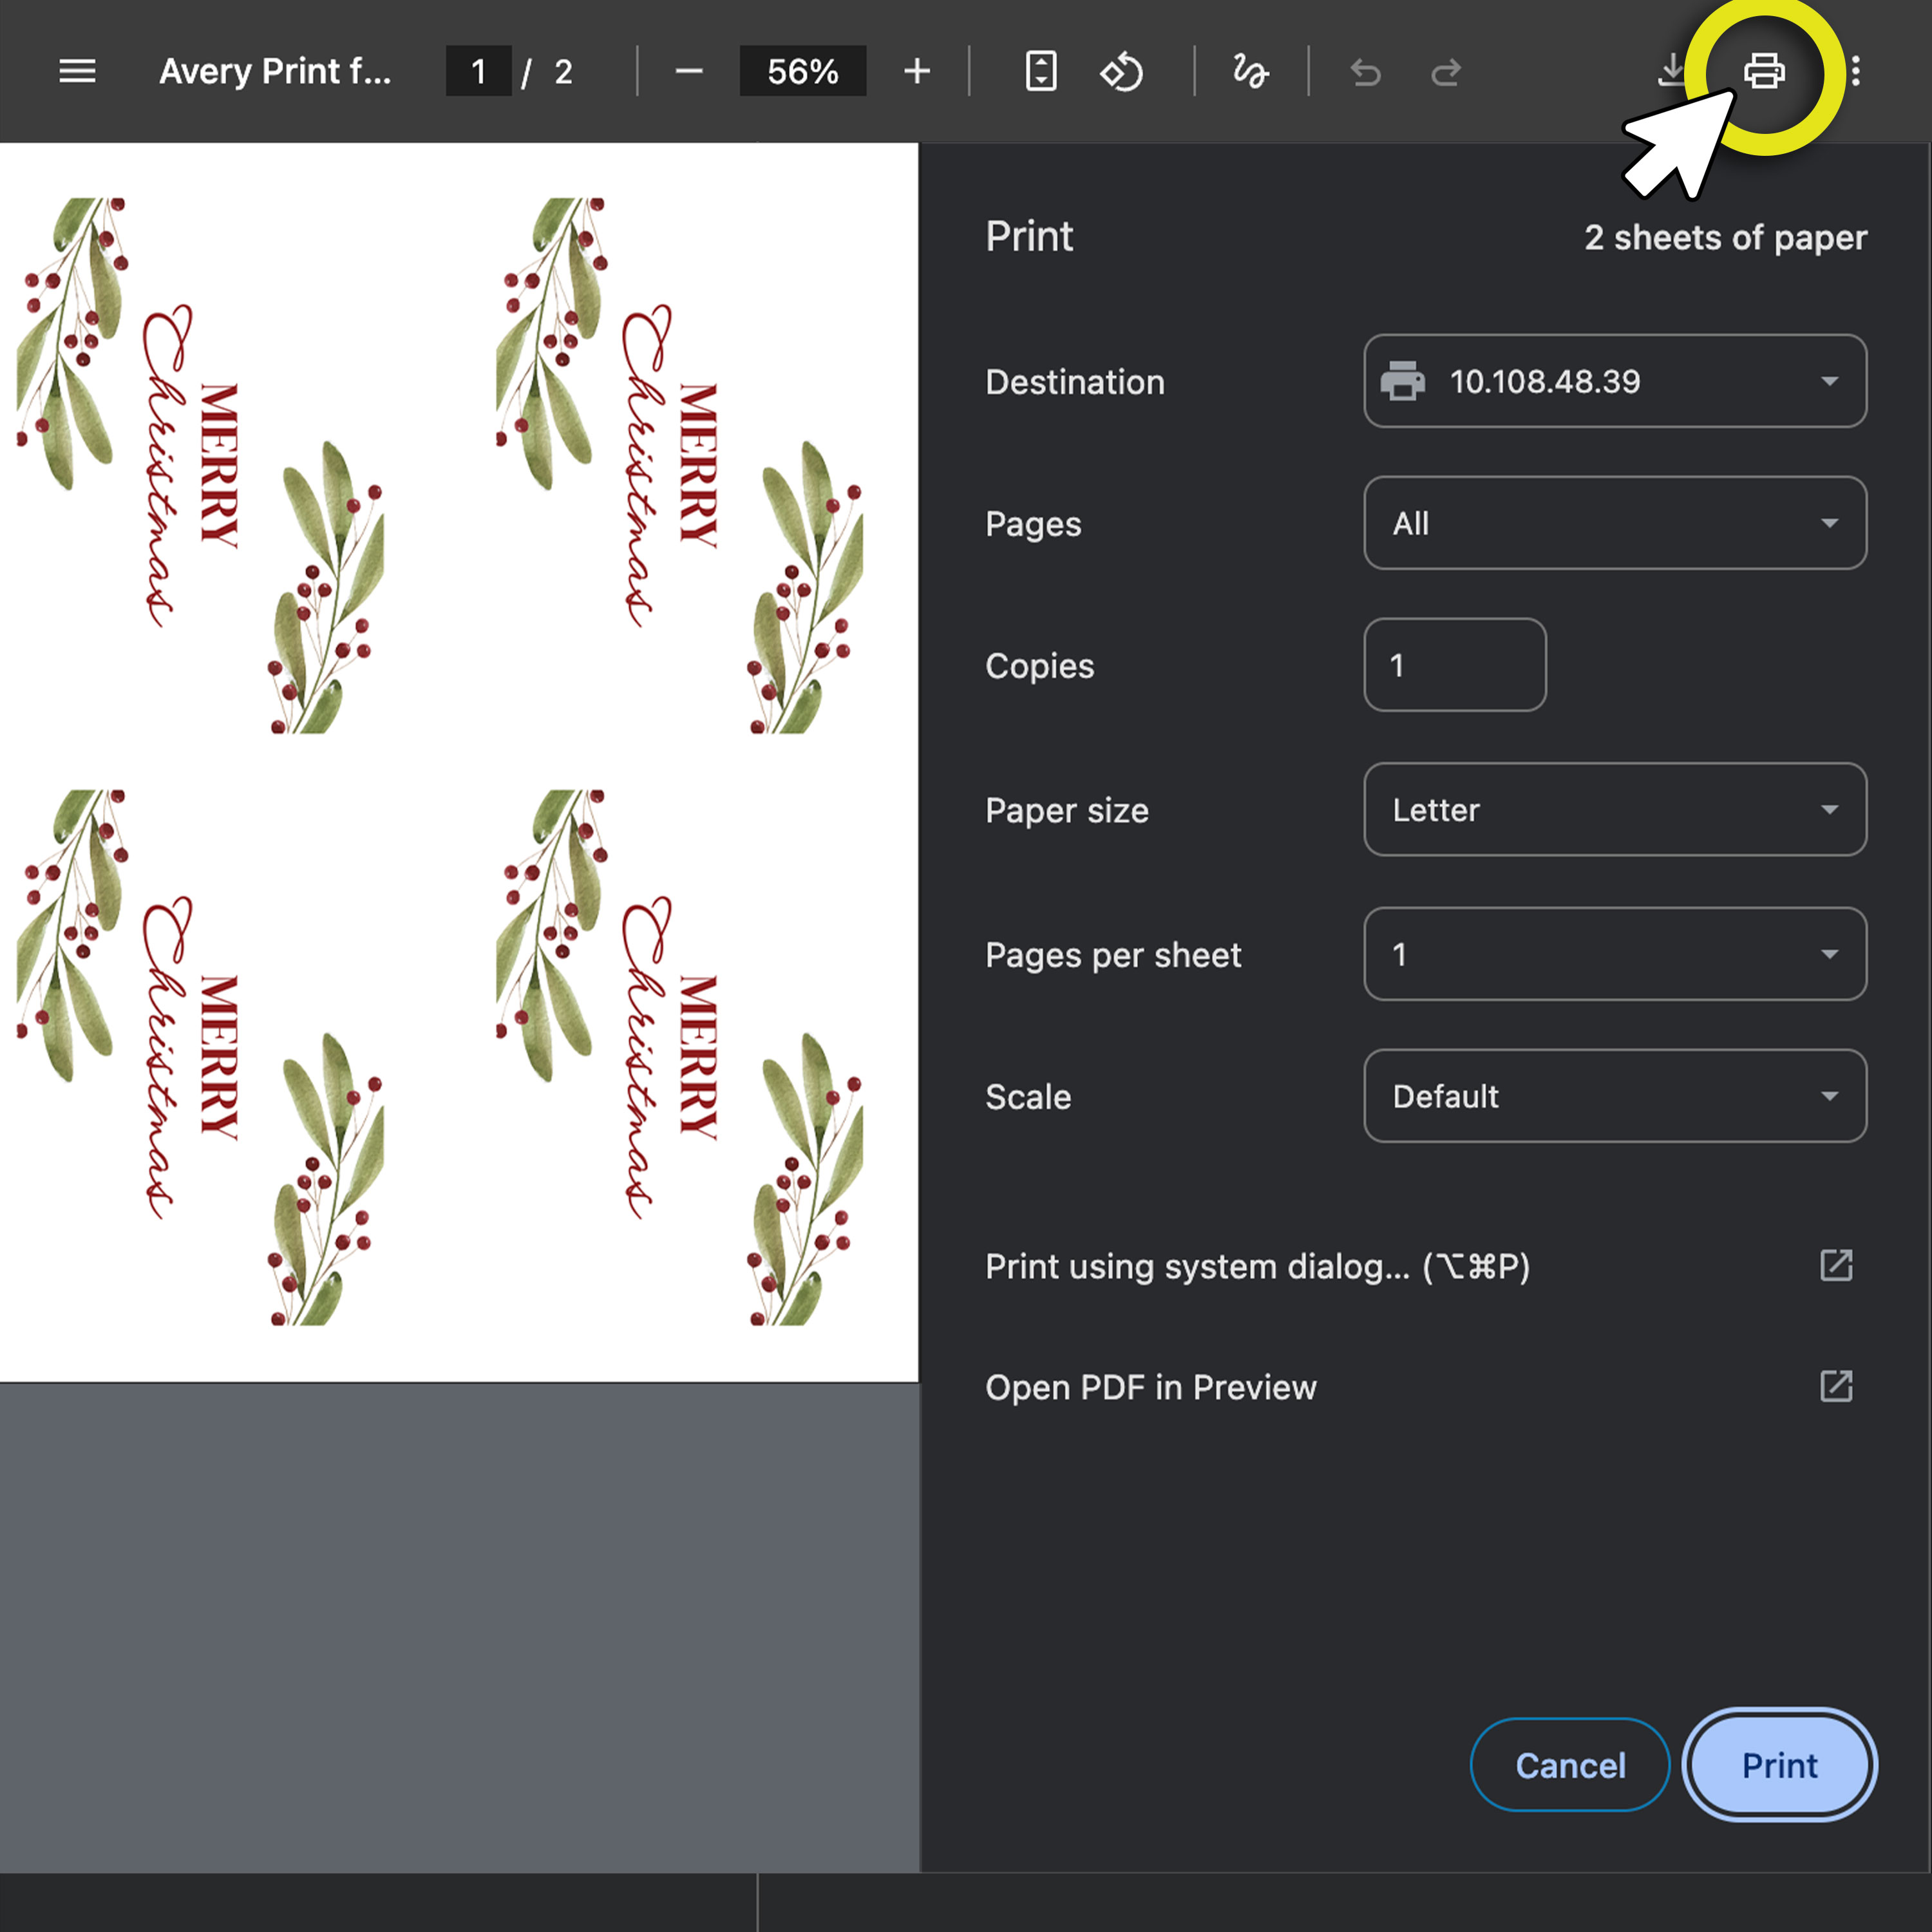This screenshot has width=1932, height=1932.
Task: Change the Pages per sheet dropdown
Action: (1614, 955)
